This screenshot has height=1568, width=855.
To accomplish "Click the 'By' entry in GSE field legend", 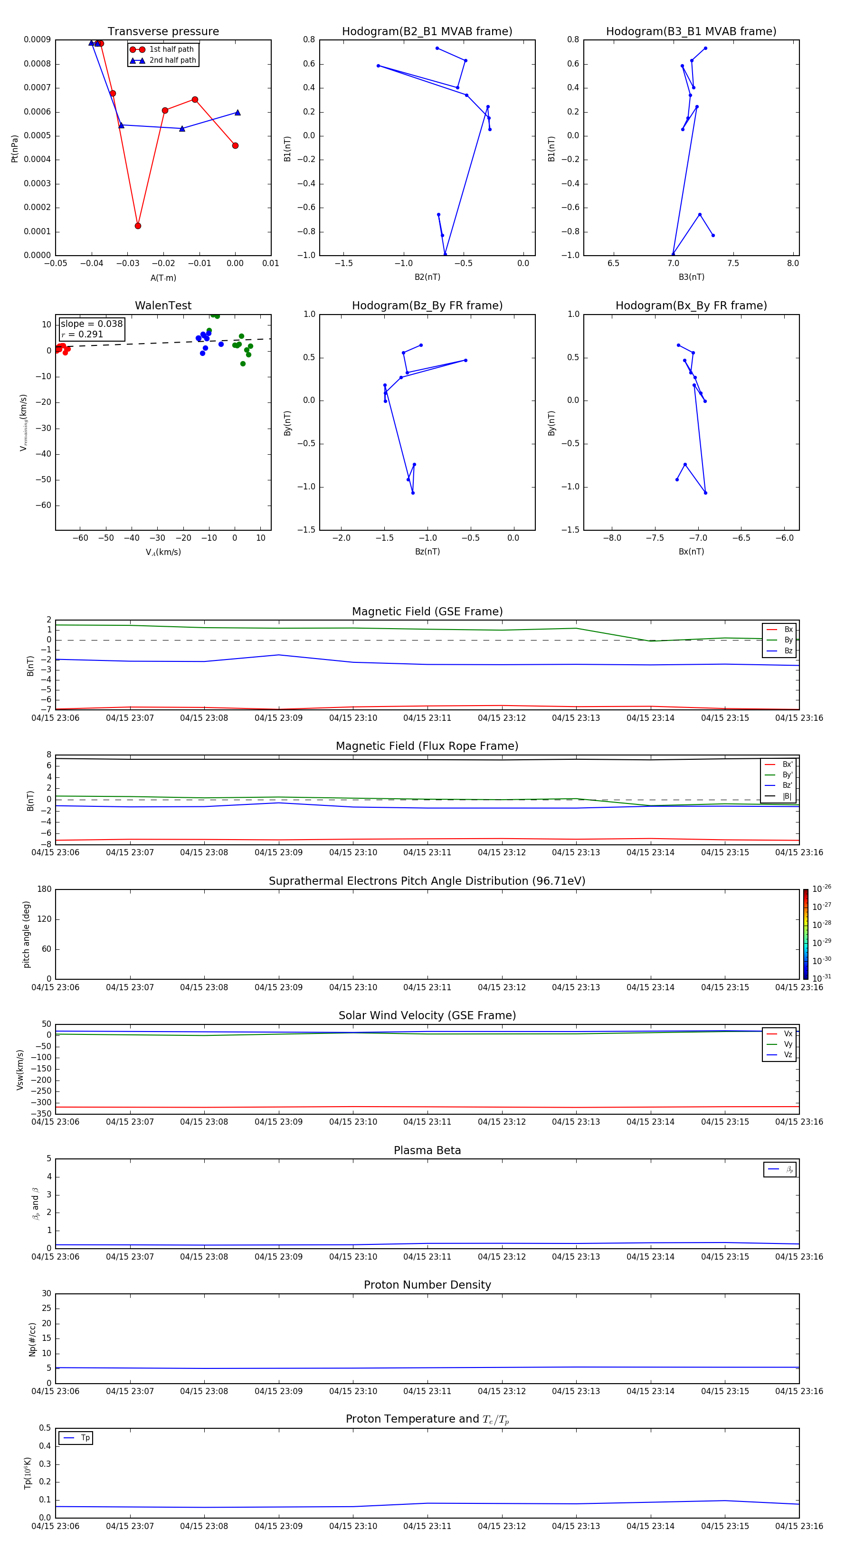I will [779, 641].
